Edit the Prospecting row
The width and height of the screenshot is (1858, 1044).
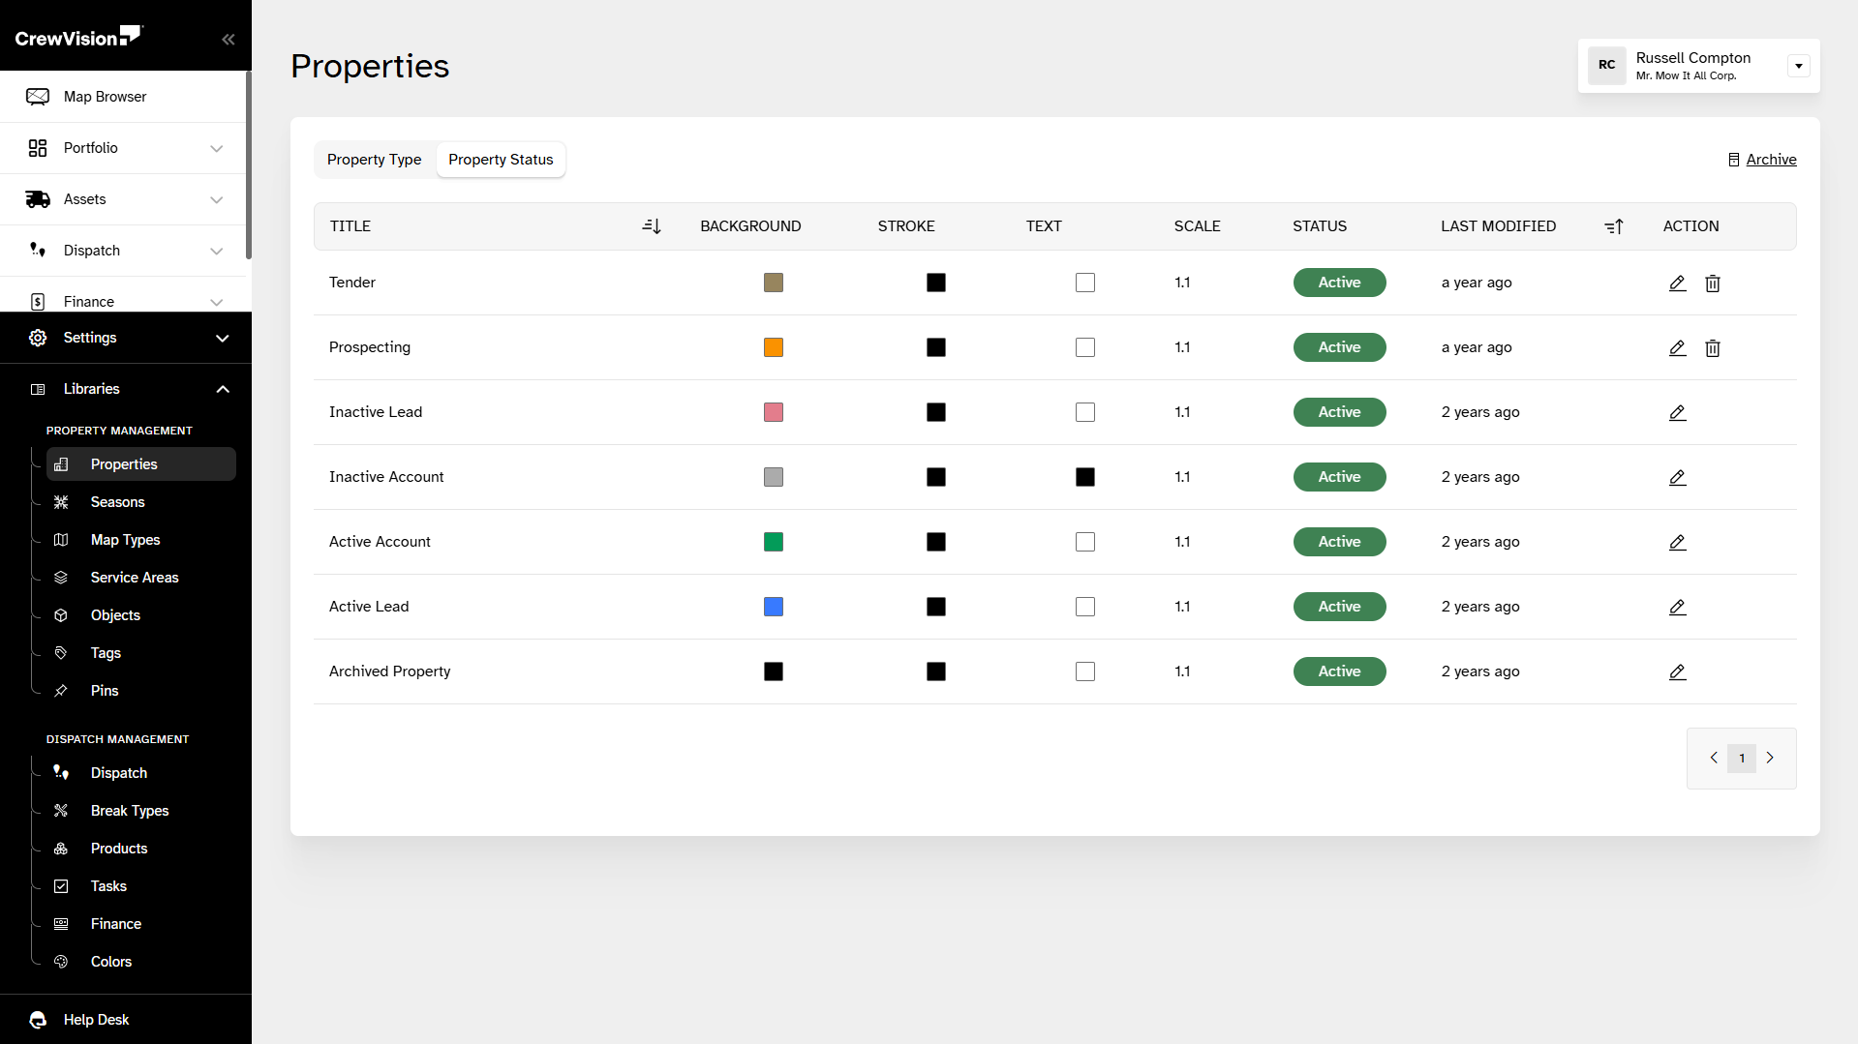coord(1678,348)
